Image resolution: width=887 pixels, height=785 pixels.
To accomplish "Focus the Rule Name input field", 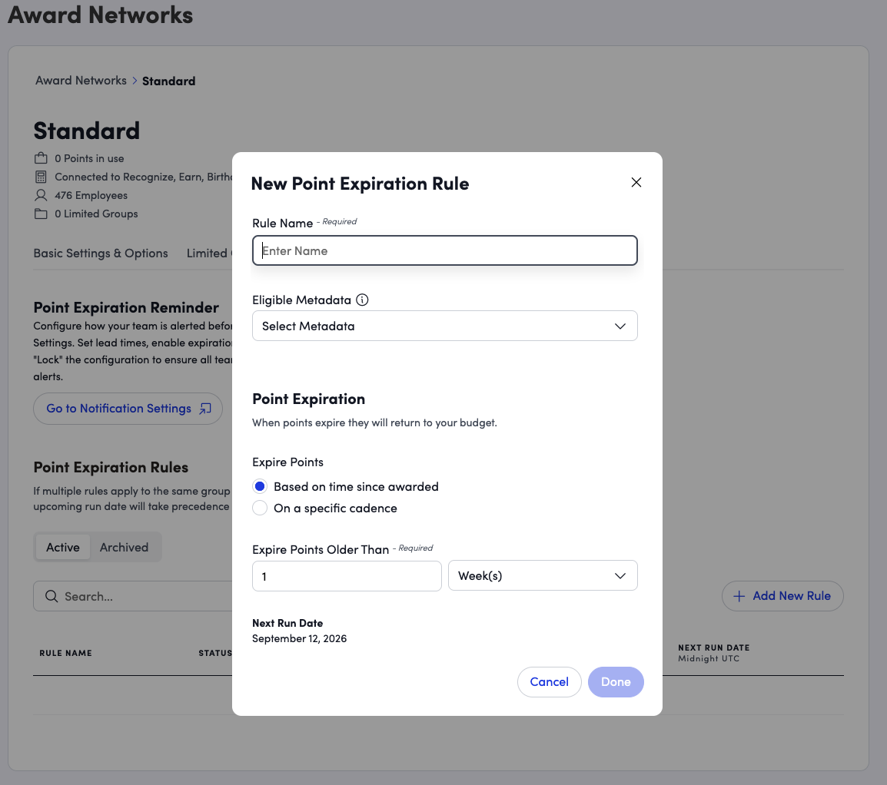I will [x=444, y=250].
